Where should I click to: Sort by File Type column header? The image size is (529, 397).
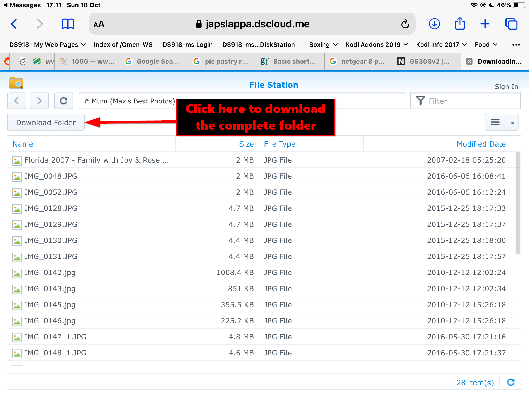tap(279, 144)
